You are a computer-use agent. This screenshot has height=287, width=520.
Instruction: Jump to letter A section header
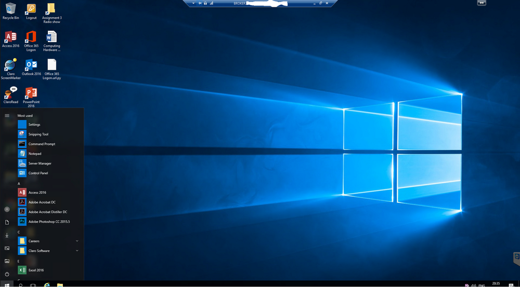[19, 183]
